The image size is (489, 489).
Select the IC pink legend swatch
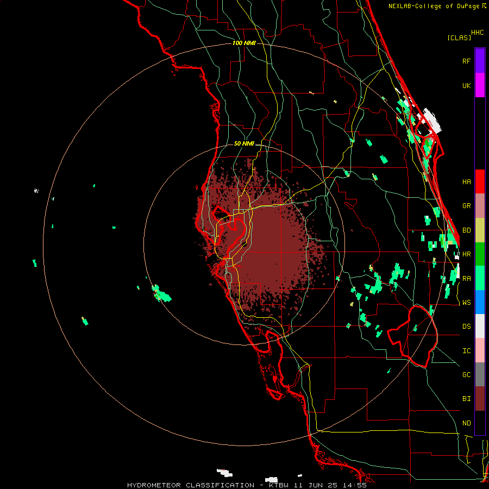pos(480,350)
